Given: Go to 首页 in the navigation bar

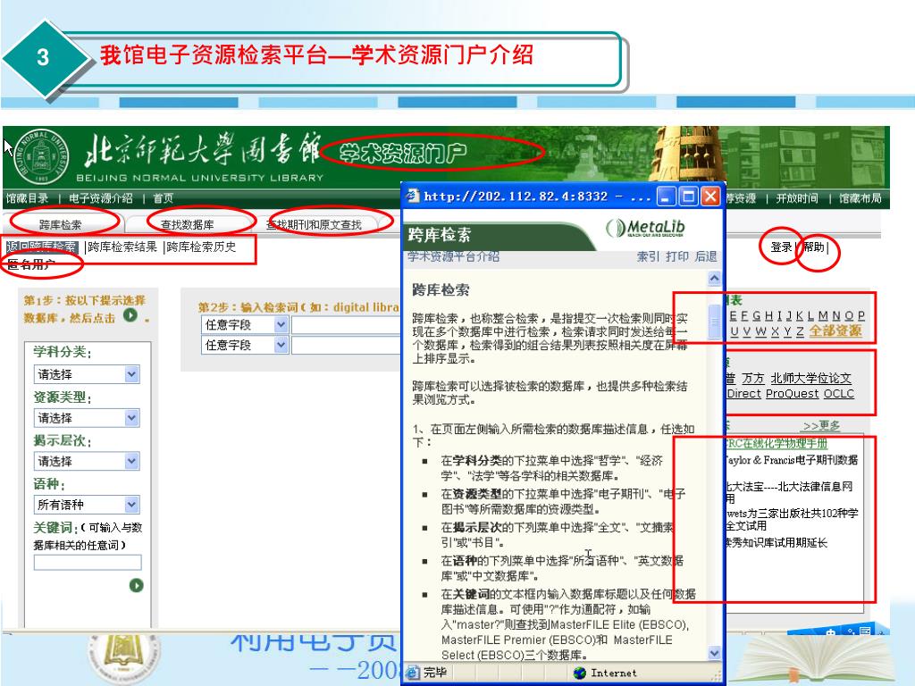Looking at the screenshot, I should pyautogui.click(x=163, y=198).
